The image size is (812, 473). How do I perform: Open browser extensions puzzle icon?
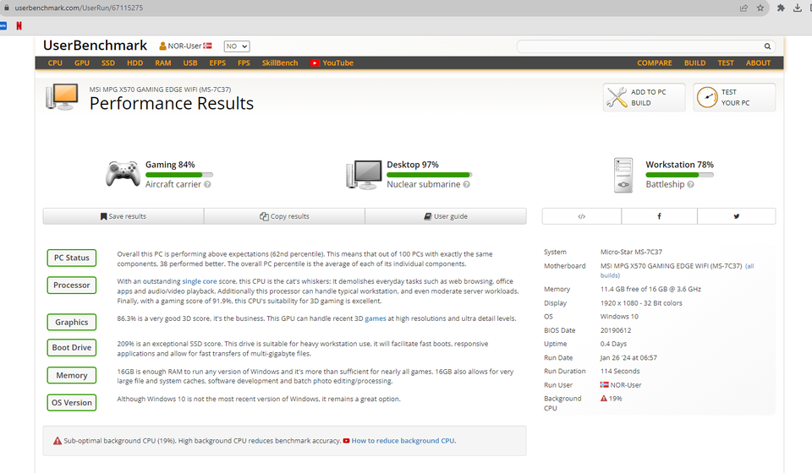781,8
